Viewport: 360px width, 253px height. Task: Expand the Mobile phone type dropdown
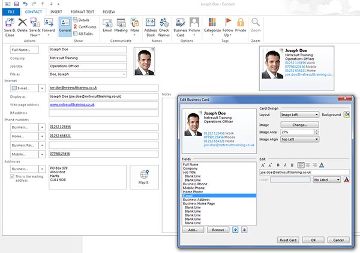pyautogui.click(x=42, y=154)
